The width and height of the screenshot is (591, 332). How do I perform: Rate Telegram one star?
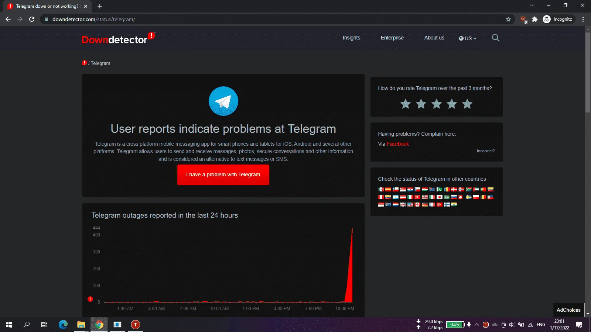[406, 104]
